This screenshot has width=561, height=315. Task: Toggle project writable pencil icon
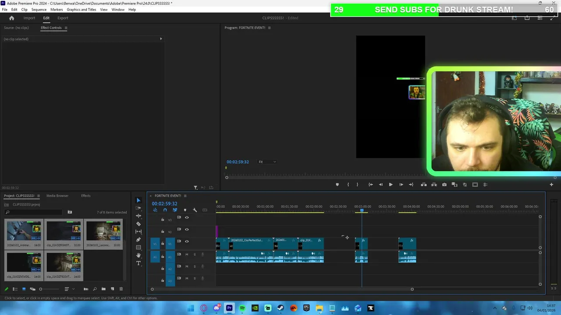pos(6,289)
